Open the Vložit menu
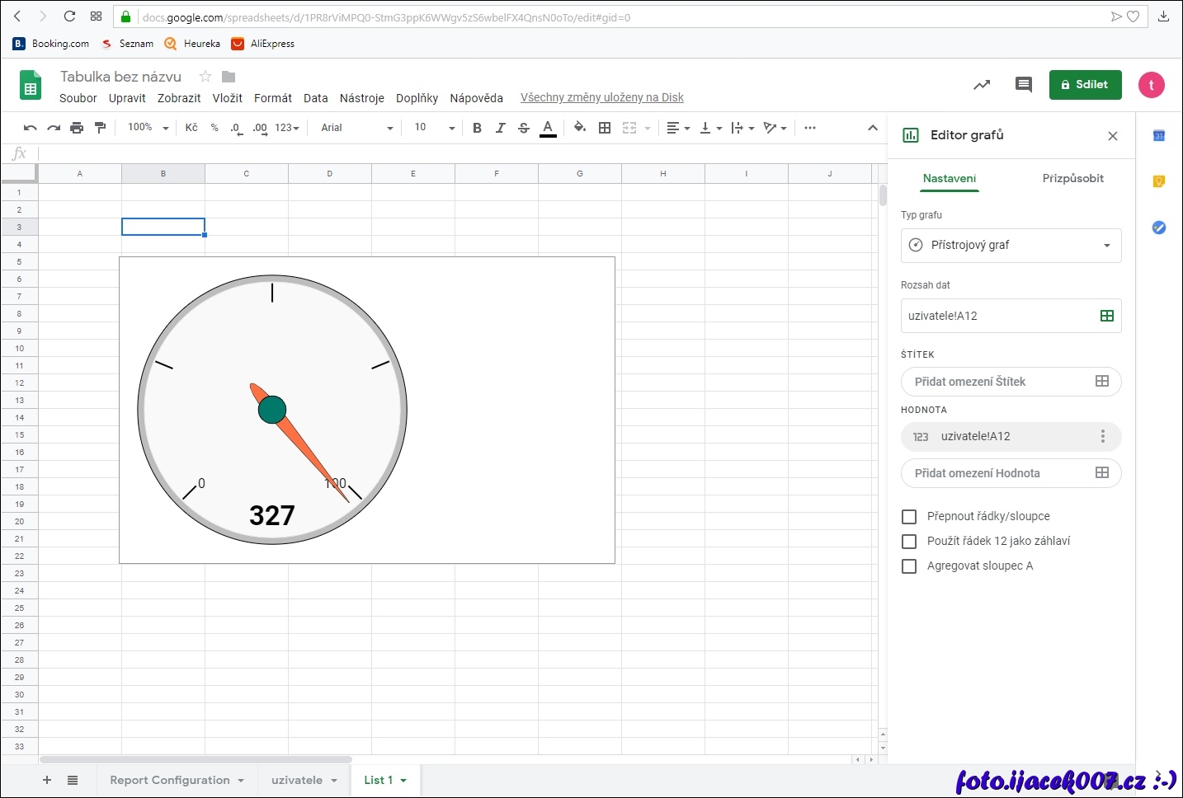1183x798 pixels. click(227, 98)
